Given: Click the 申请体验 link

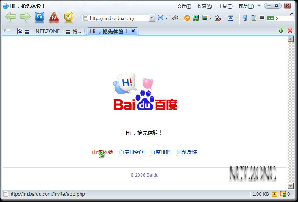Looking at the screenshot, I should [103, 152].
